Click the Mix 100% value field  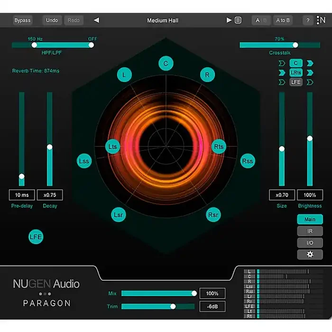coord(212,293)
